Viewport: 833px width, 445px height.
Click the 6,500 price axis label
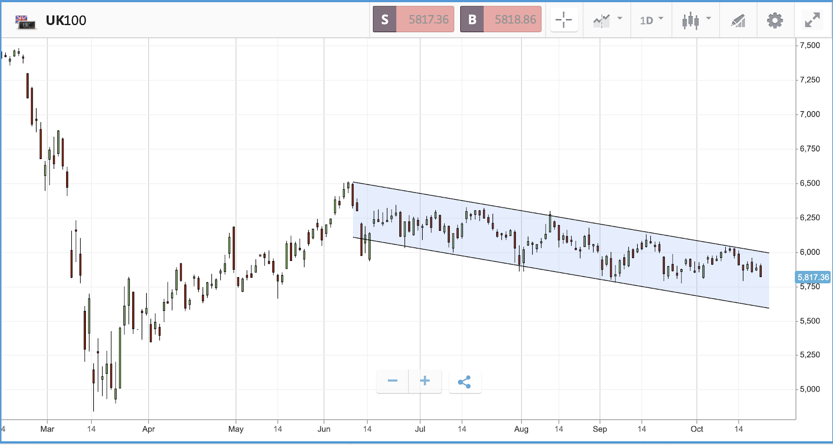(x=810, y=183)
